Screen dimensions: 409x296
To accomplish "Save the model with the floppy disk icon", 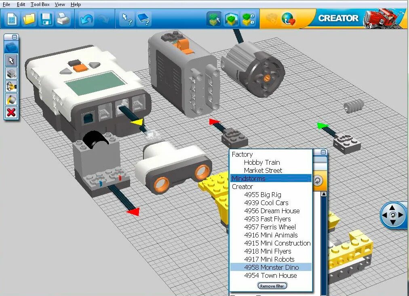I will point(46,19).
